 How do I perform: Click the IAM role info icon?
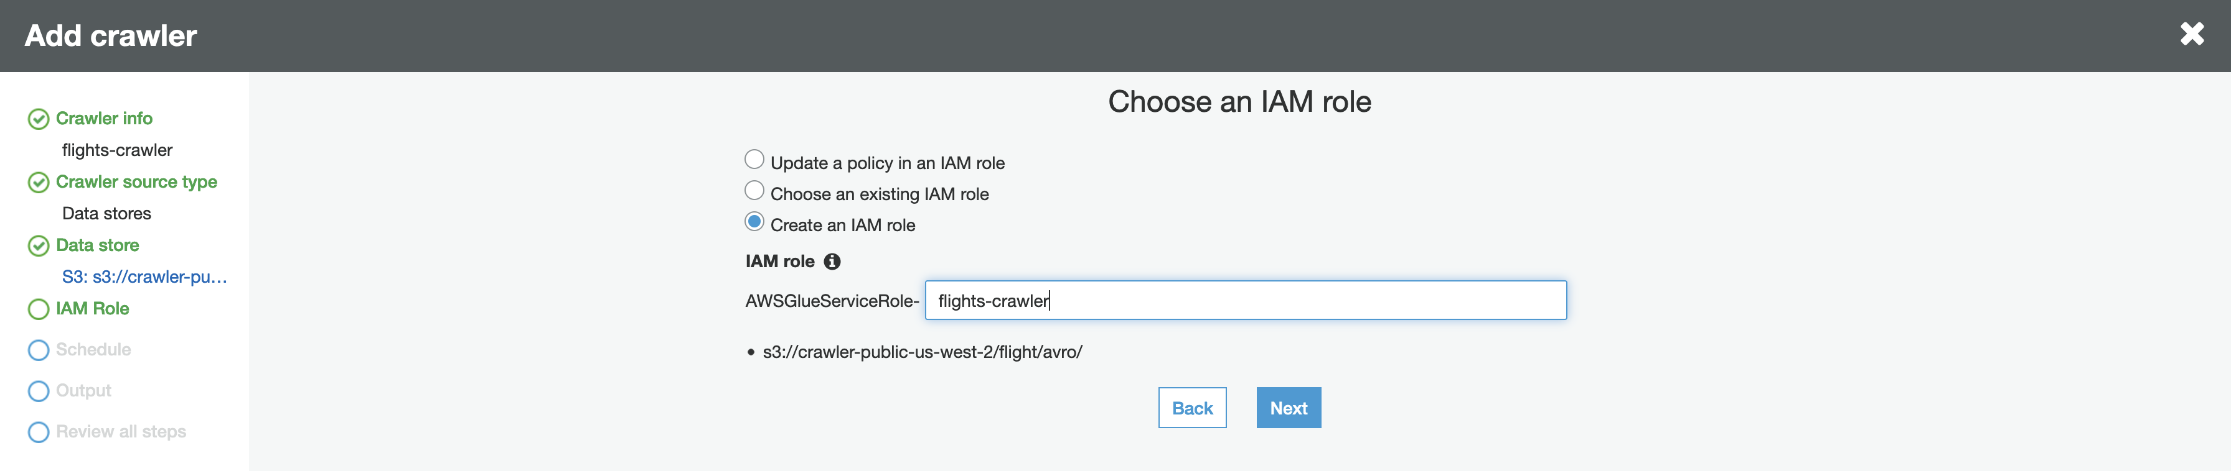pos(832,262)
